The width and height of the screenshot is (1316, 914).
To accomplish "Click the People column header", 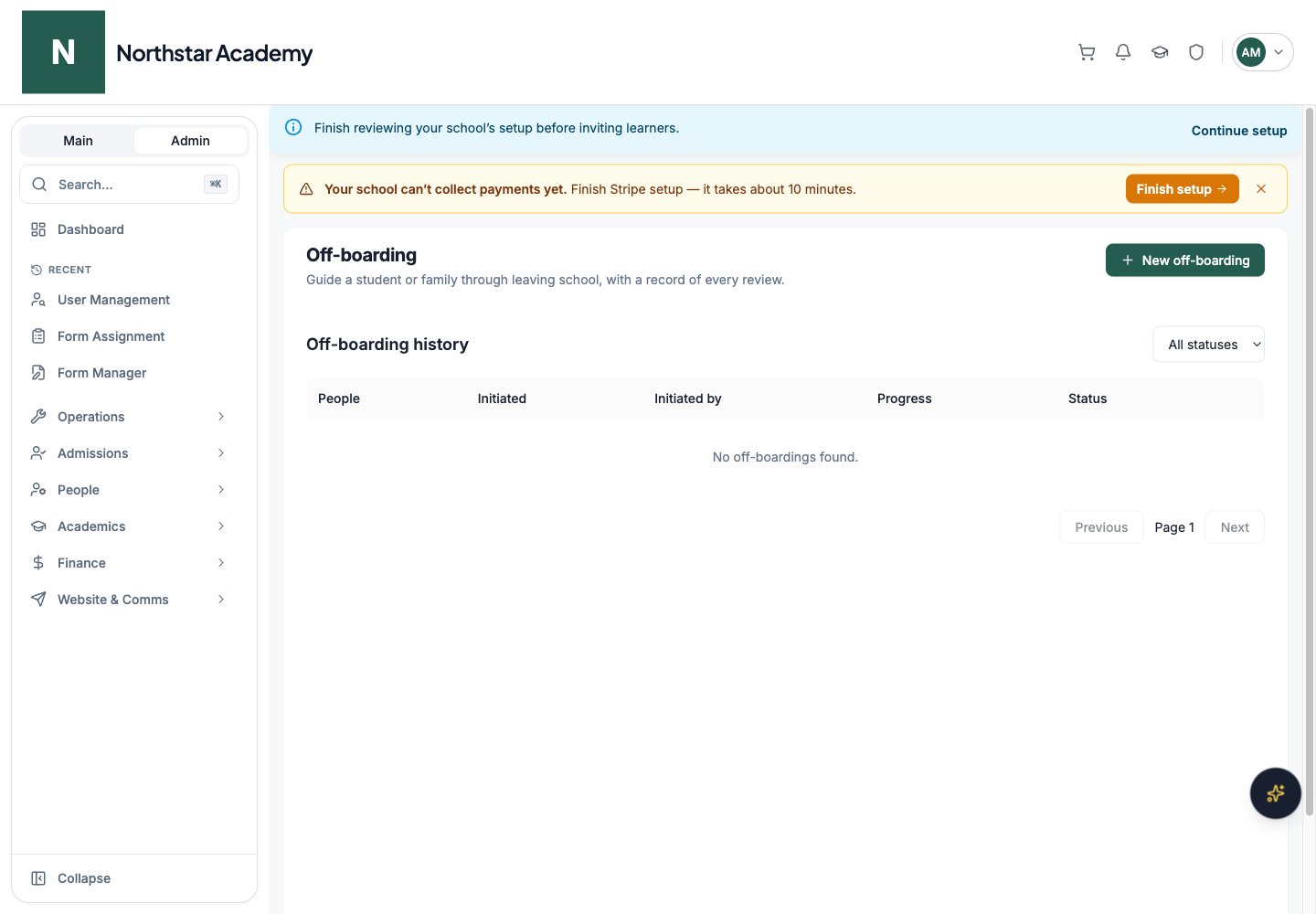I will pos(339,399).
